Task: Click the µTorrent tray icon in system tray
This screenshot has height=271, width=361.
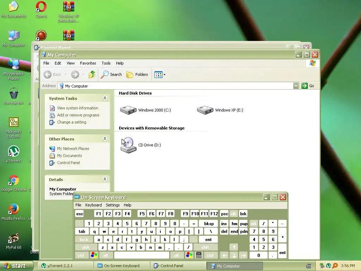Action: [329, 266]
